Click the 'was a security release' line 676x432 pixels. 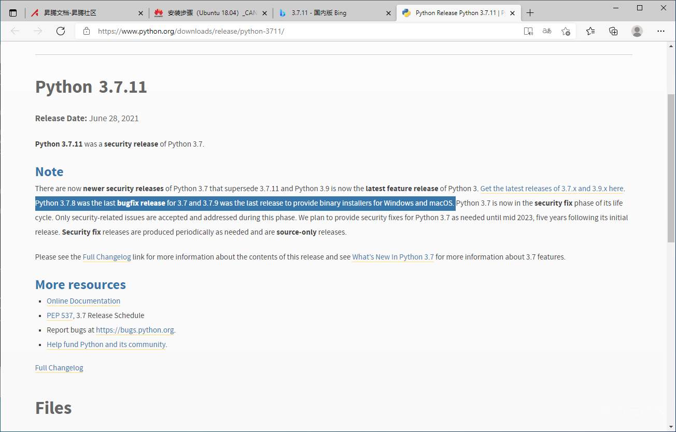[120, 144]
